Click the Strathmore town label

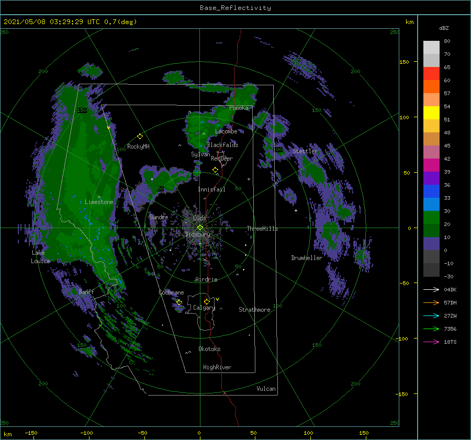click(254, 310)
